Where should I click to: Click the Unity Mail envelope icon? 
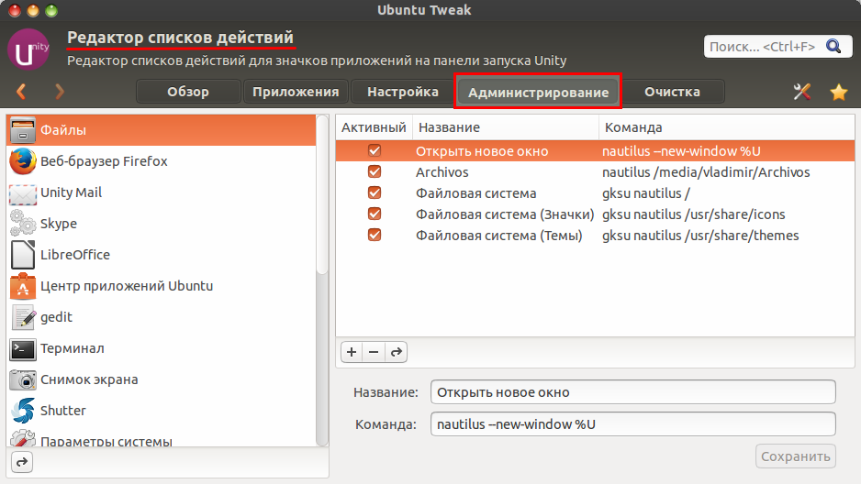pos(23,192)
